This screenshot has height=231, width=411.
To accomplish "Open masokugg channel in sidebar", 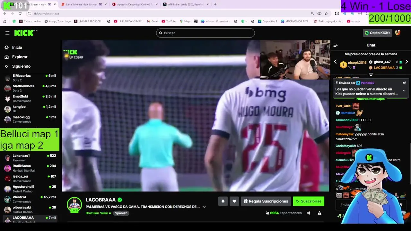I will click(x=30, y=119).
